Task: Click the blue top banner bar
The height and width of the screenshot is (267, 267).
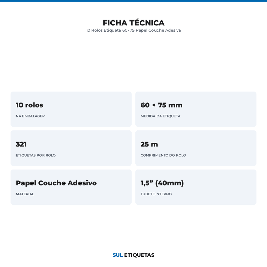Action: [x=133, y=1]
